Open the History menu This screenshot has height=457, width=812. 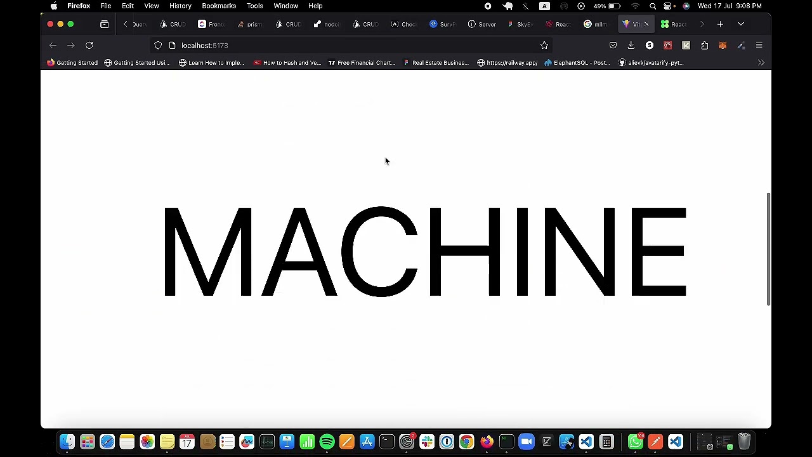180,6
